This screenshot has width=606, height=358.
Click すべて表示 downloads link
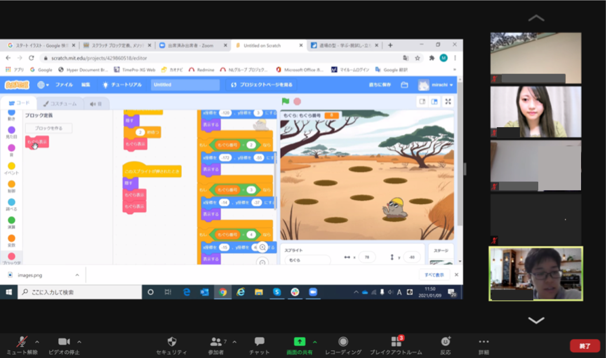(x=434, y=275)
